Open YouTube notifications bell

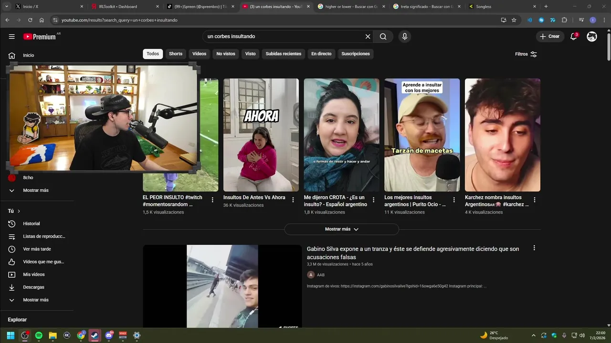coord(574,37)
